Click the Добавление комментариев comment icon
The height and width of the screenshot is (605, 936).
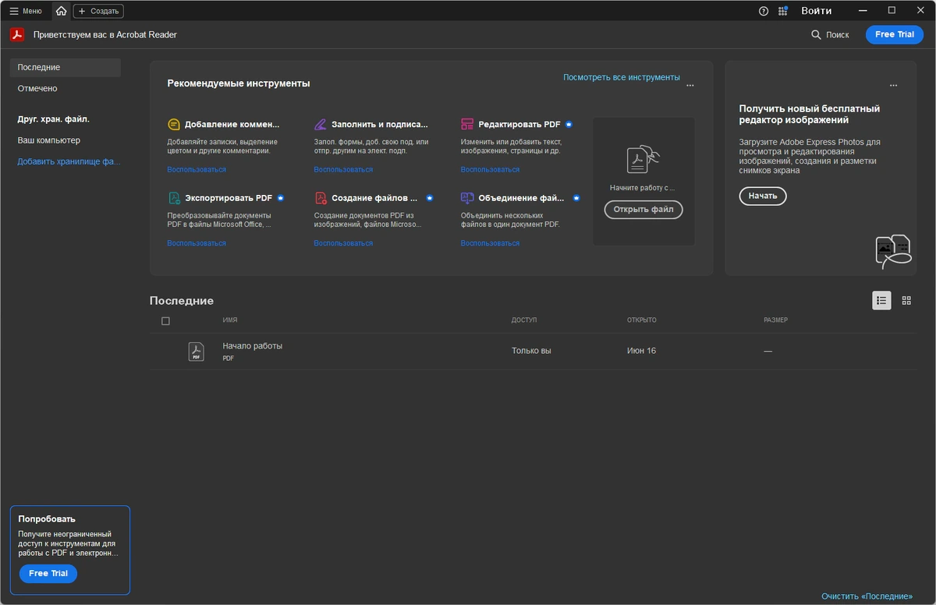tap(174, 124)
